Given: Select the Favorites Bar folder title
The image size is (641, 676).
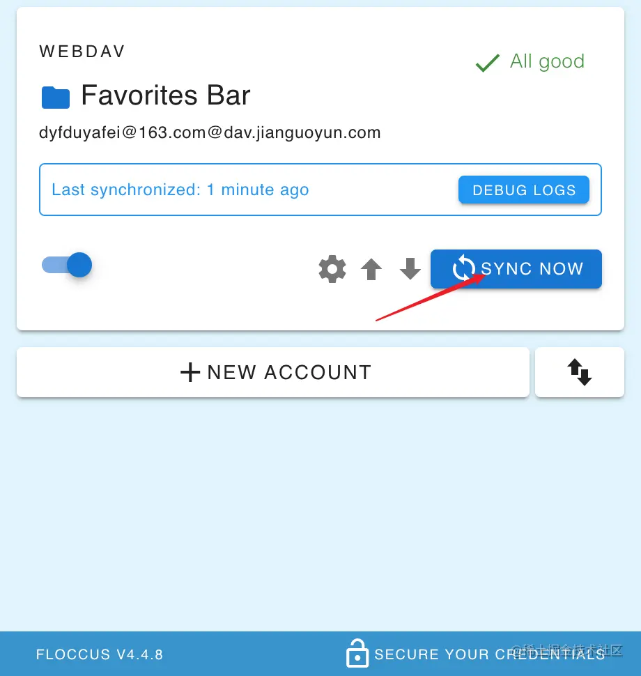Looking at the screenshot, I should pos(166,95).
